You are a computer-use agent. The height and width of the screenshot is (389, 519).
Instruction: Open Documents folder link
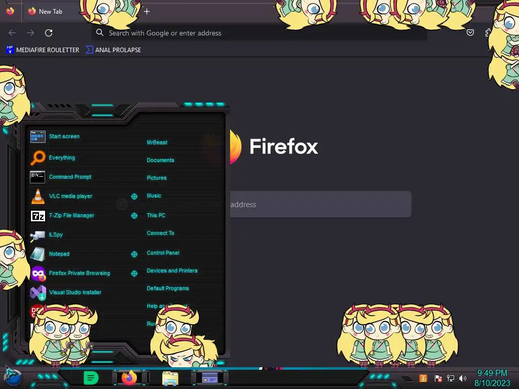click(160, 160)
